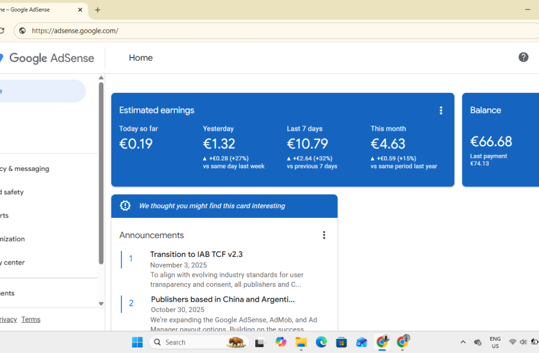
Task: Click the Last payment €74.13 text
Action: point(488,160)
